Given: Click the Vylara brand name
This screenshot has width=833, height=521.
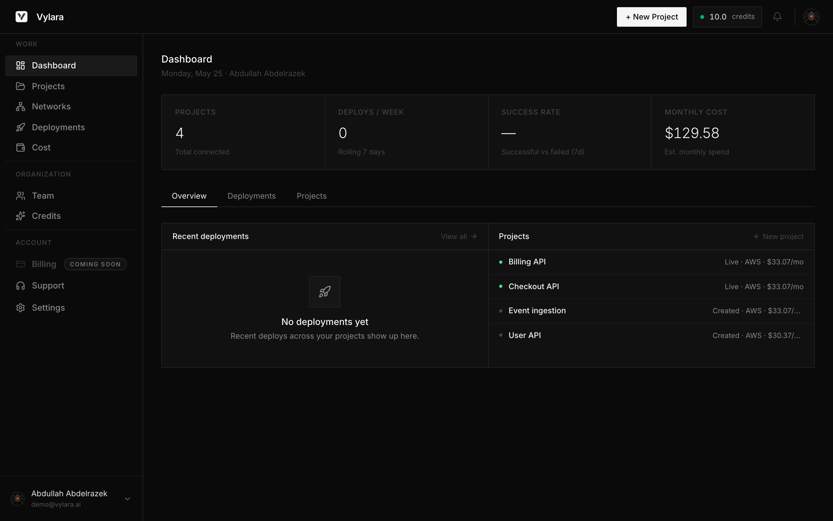Looking at the screenshot, I should pos(50,17).
